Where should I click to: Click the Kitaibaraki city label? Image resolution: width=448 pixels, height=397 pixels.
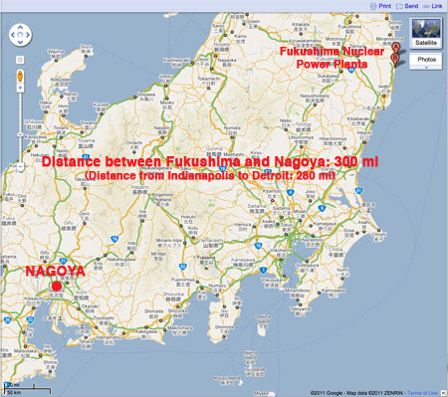(x=358, y=120)
